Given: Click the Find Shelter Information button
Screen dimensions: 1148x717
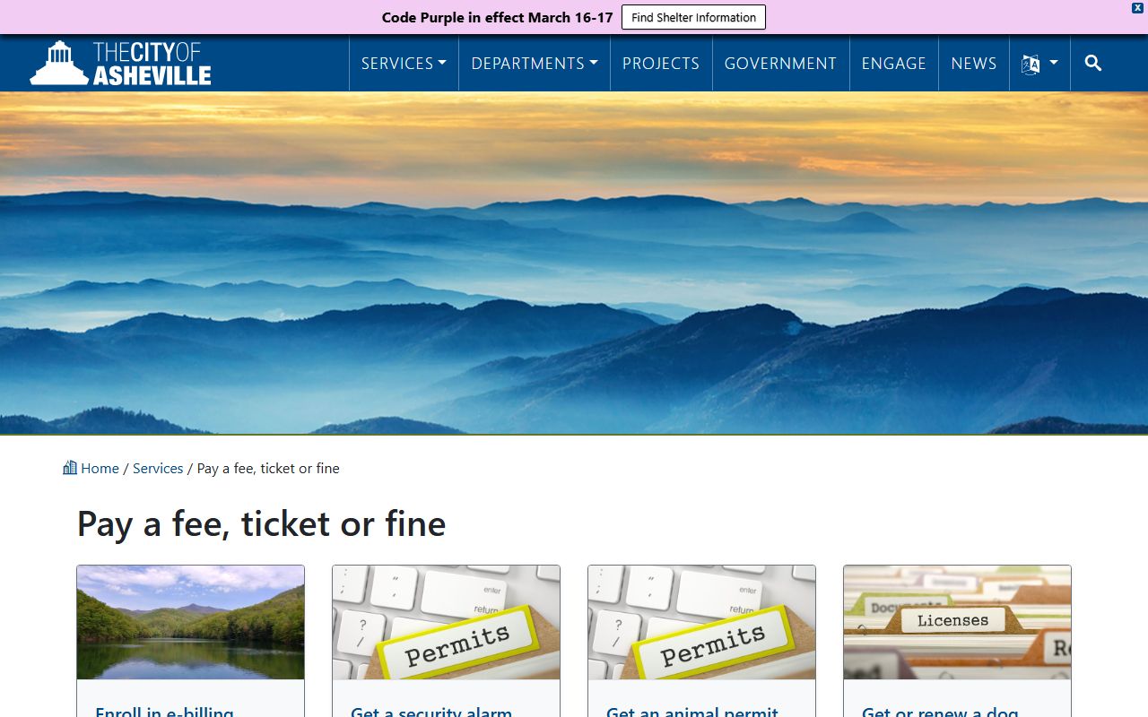Looking at the screenshot, I should (693, 17).
